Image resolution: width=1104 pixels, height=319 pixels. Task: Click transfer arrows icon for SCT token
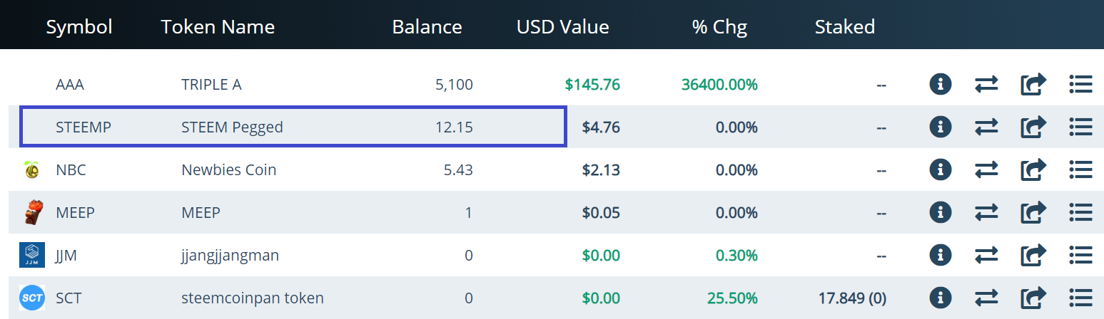[986, 298]
